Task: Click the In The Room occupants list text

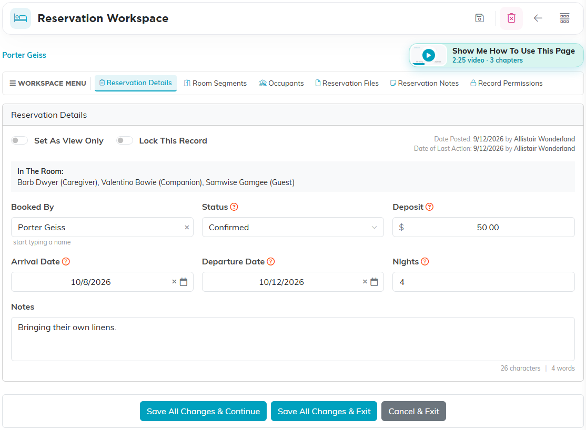Action: pyautogui.click(x=156, y=182)
